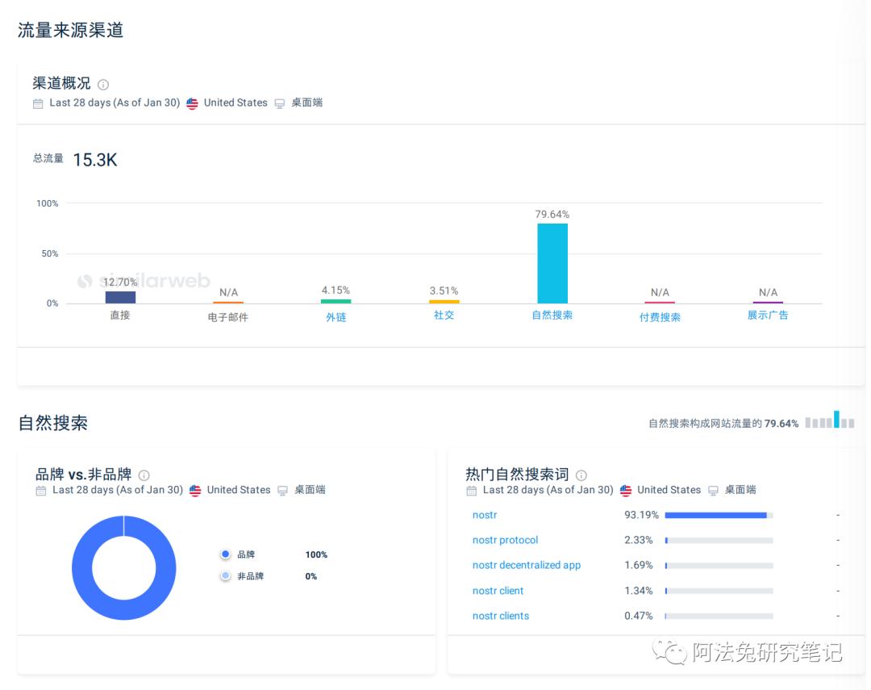Screen dimensions: 871x690
Task: Click US flag icon in 品牌 vs.非品牌 panel
Action: [x=195, y=491]
